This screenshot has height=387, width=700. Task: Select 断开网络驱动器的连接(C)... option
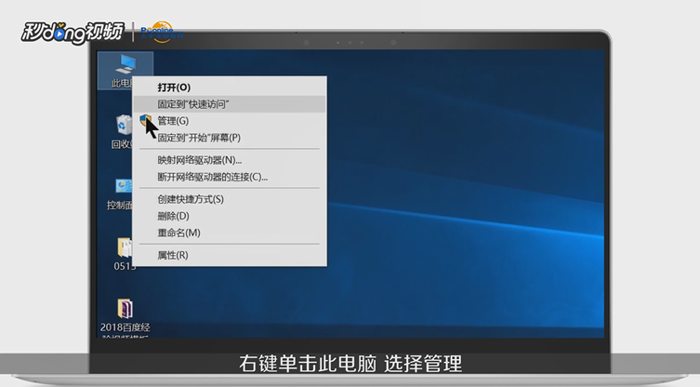click(x=230, y=177)
